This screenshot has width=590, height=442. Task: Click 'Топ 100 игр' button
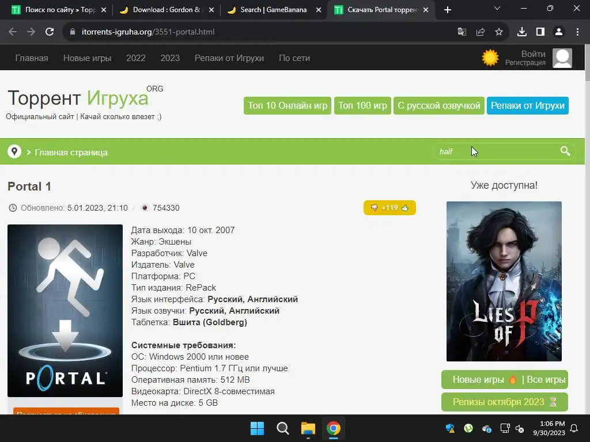pyautogui.click(x=362, y=106)
